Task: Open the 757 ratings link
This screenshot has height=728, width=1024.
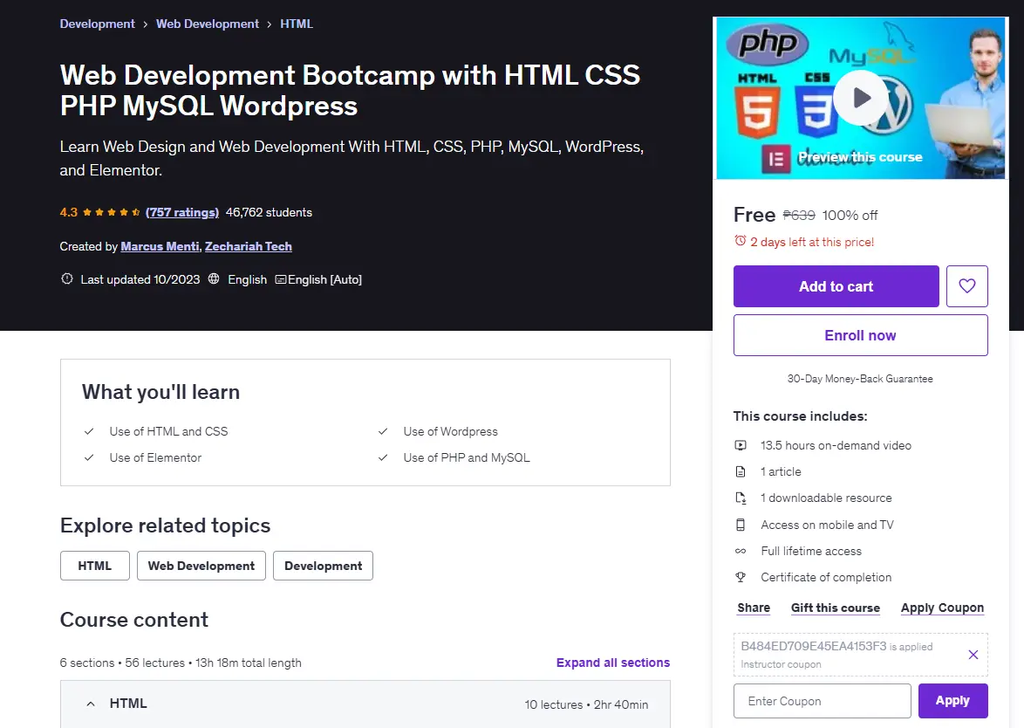Action: [x=182, y=212]
